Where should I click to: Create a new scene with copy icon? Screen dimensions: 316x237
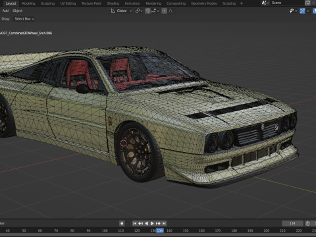[307, 3]
